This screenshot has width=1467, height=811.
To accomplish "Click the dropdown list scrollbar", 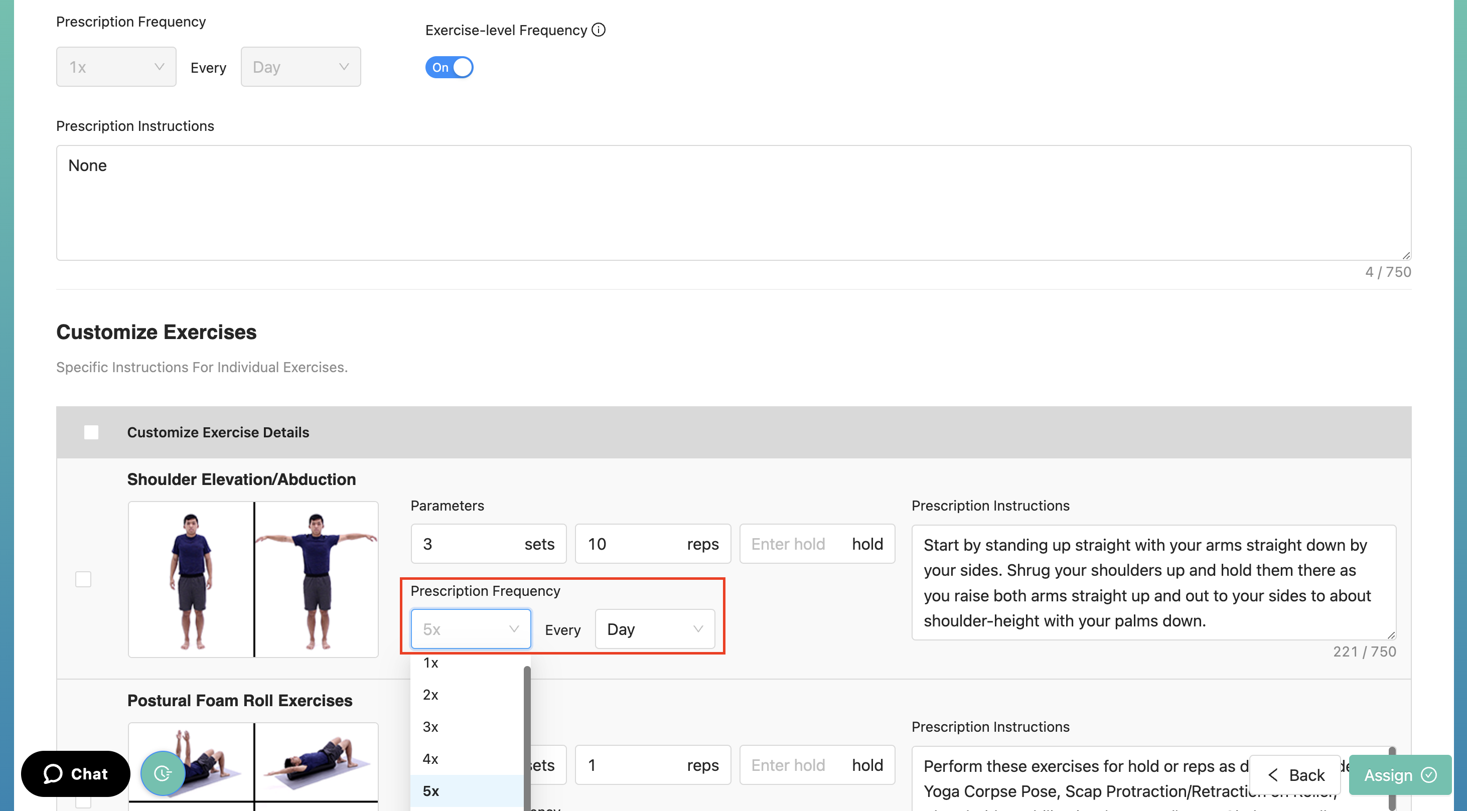I will pyautogui.click(x=527, y=734).
